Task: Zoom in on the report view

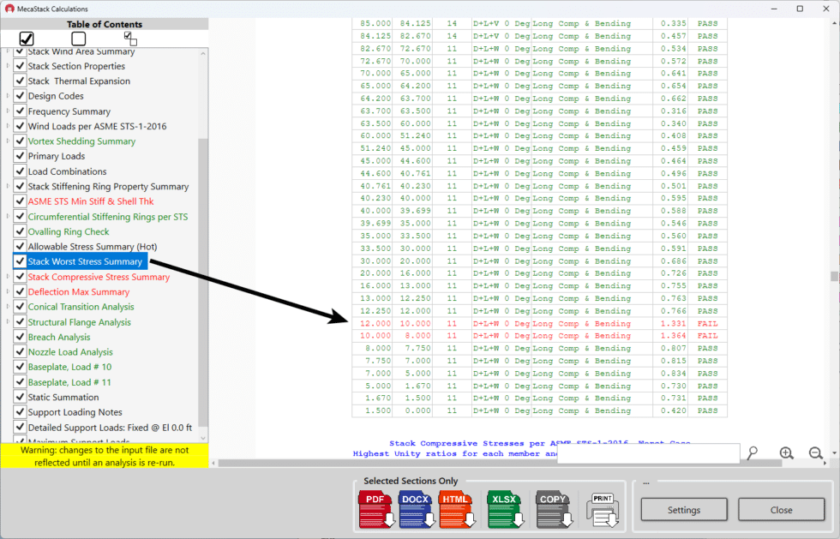Action: (x=786, y=452)
